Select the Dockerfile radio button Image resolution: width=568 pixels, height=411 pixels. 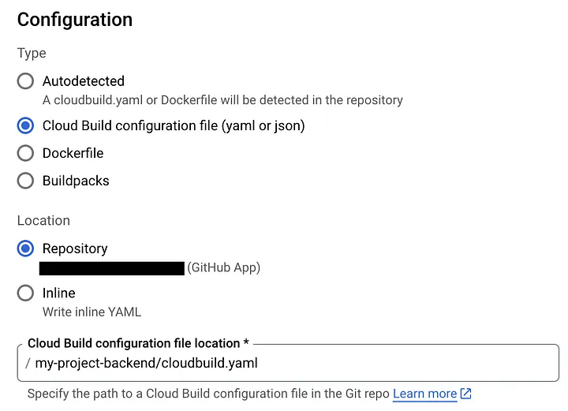(x=25, y=153)
